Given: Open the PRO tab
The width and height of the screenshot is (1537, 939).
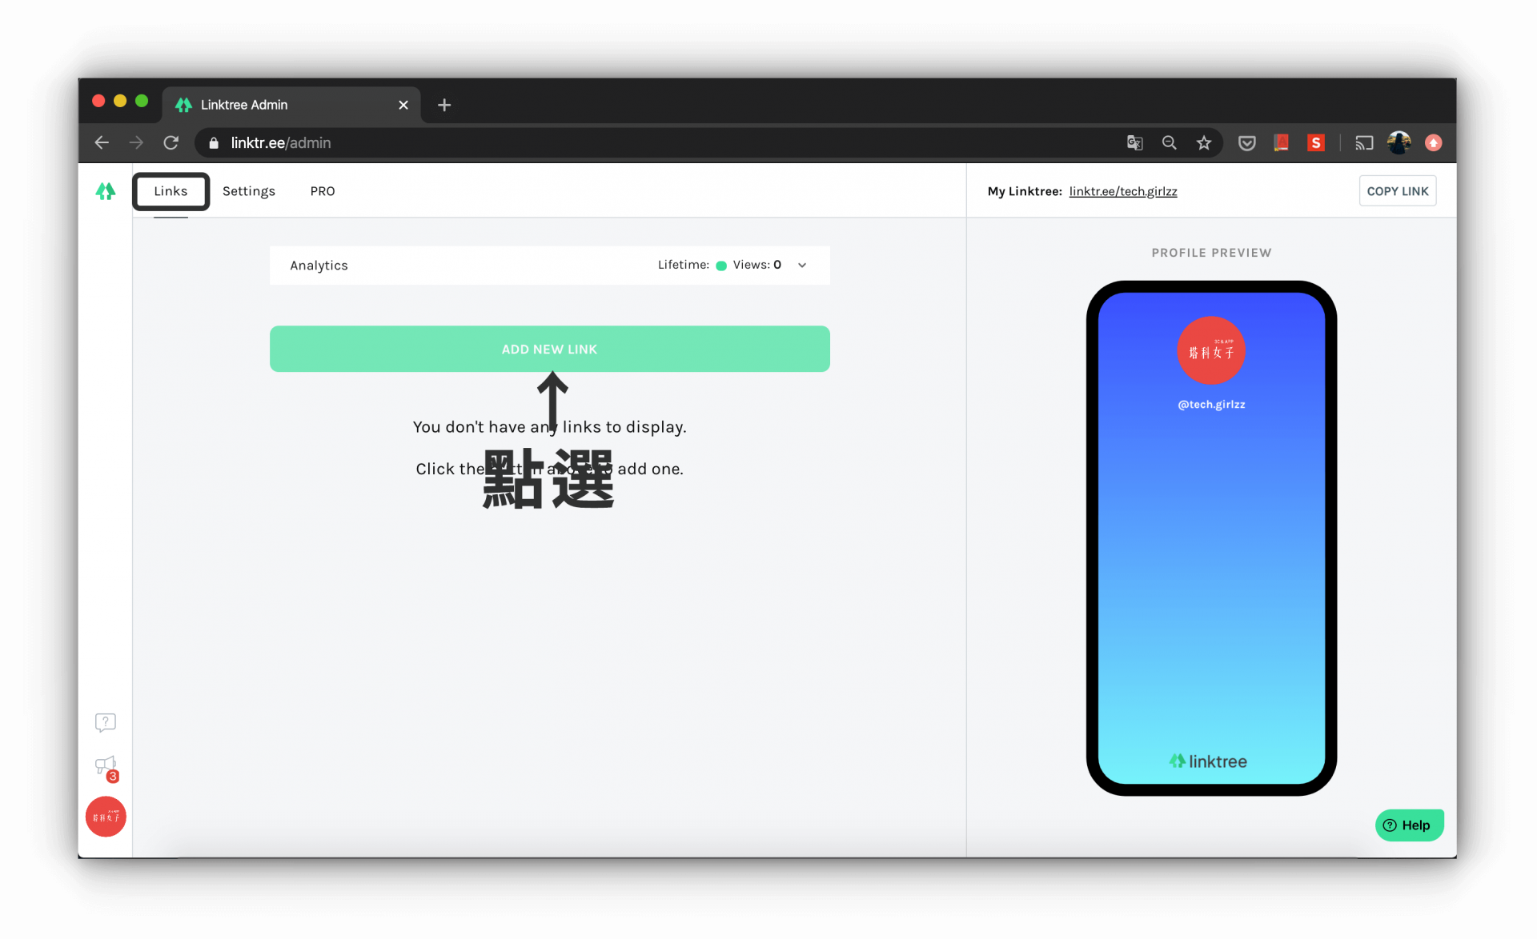Looking at the screenshot, I should tap(323, 191).
